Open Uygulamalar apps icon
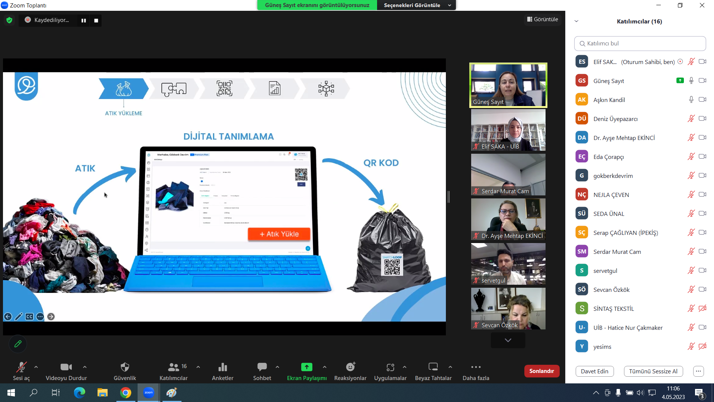The height and width of the screenshot is (402, 714). pos(390,367)
